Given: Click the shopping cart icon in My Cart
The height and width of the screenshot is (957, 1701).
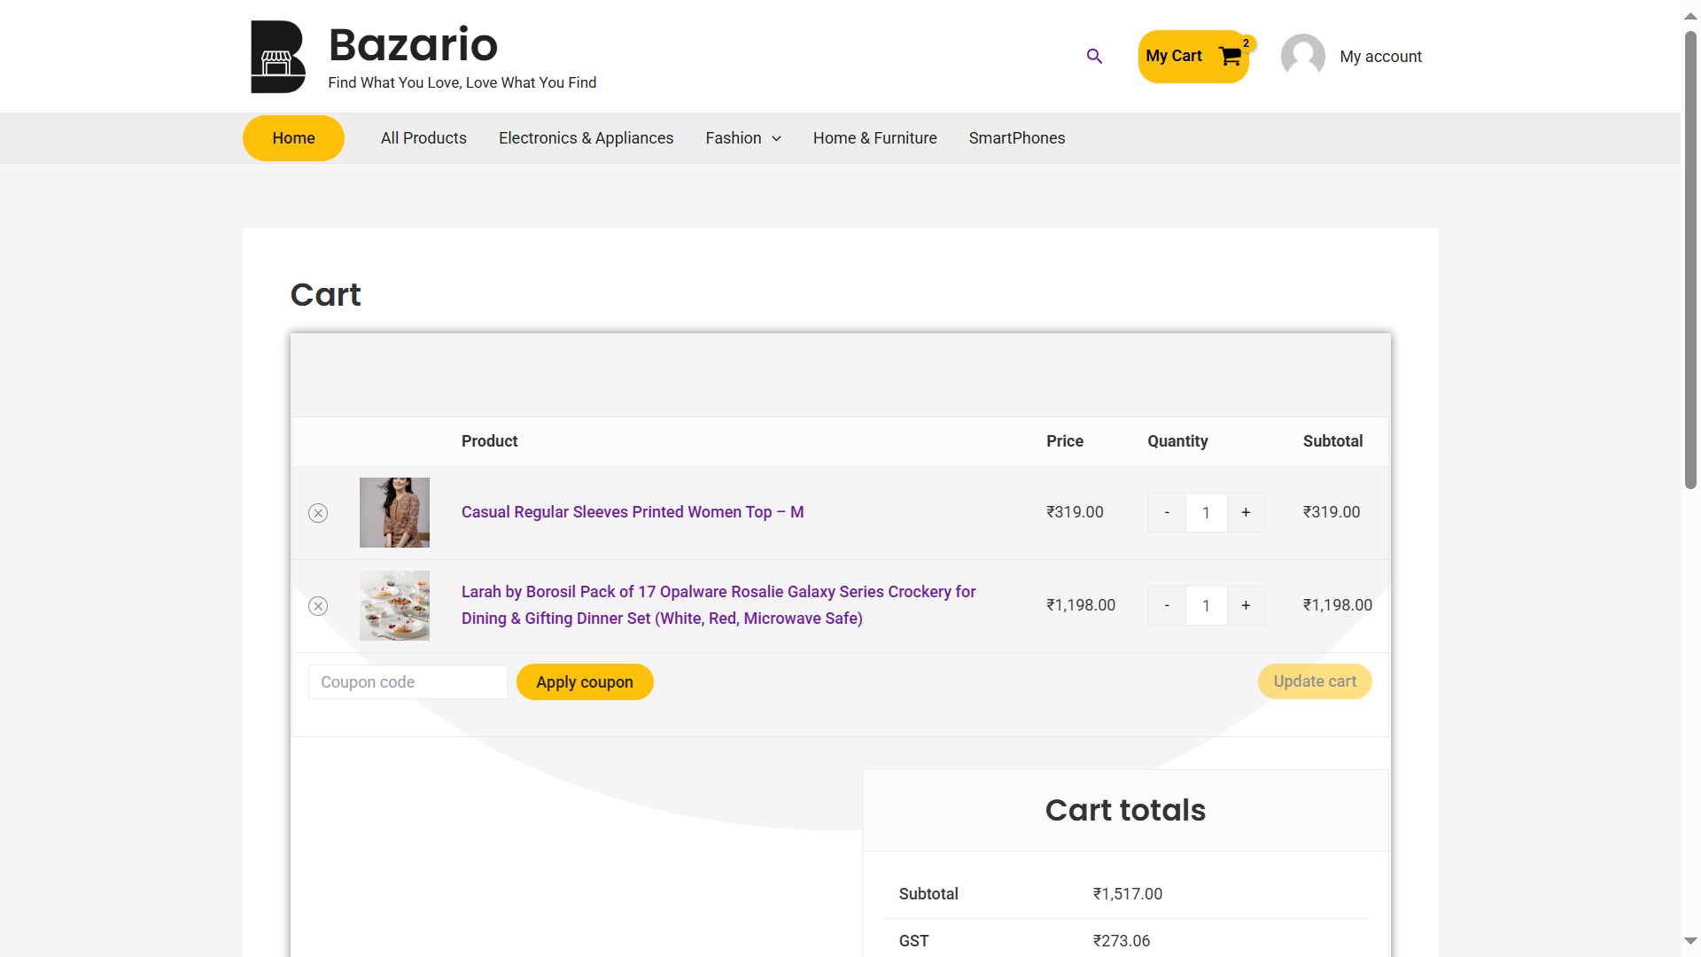Looking at the screenshot, I should point(1230,57).
